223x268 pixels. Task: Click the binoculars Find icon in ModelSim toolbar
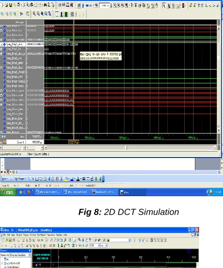45,5
